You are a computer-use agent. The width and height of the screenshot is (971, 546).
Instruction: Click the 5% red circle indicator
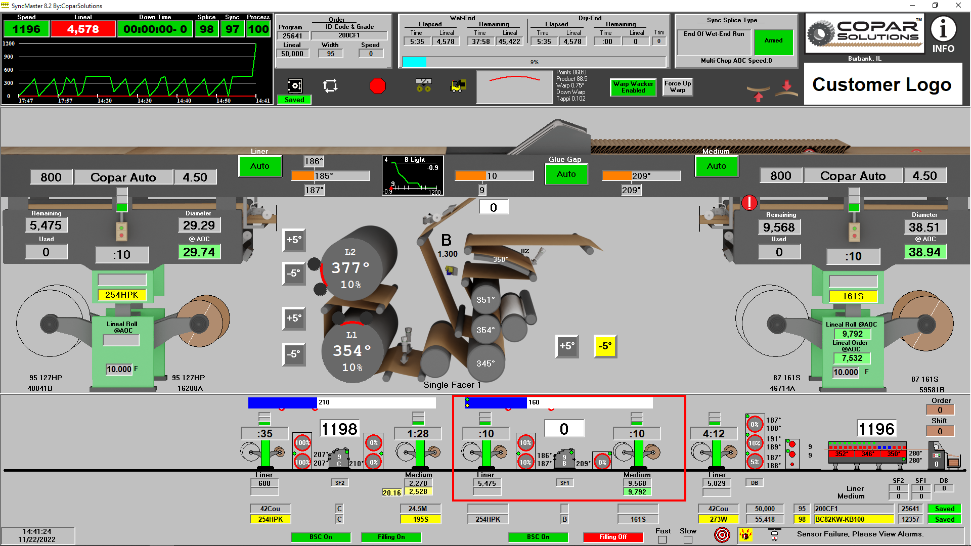click(x=755, y=462)
